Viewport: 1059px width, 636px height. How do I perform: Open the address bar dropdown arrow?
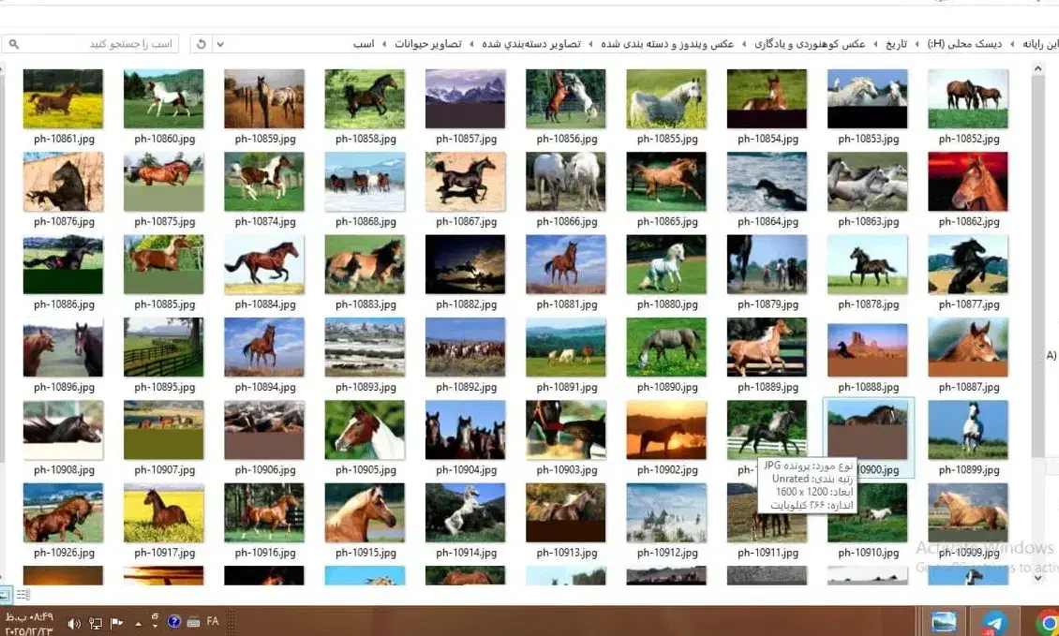219,43
